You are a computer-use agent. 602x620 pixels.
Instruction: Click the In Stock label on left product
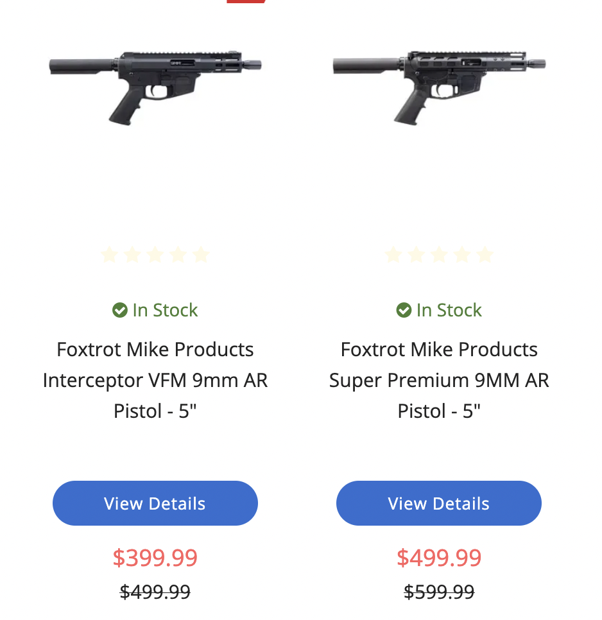(165, 310)
